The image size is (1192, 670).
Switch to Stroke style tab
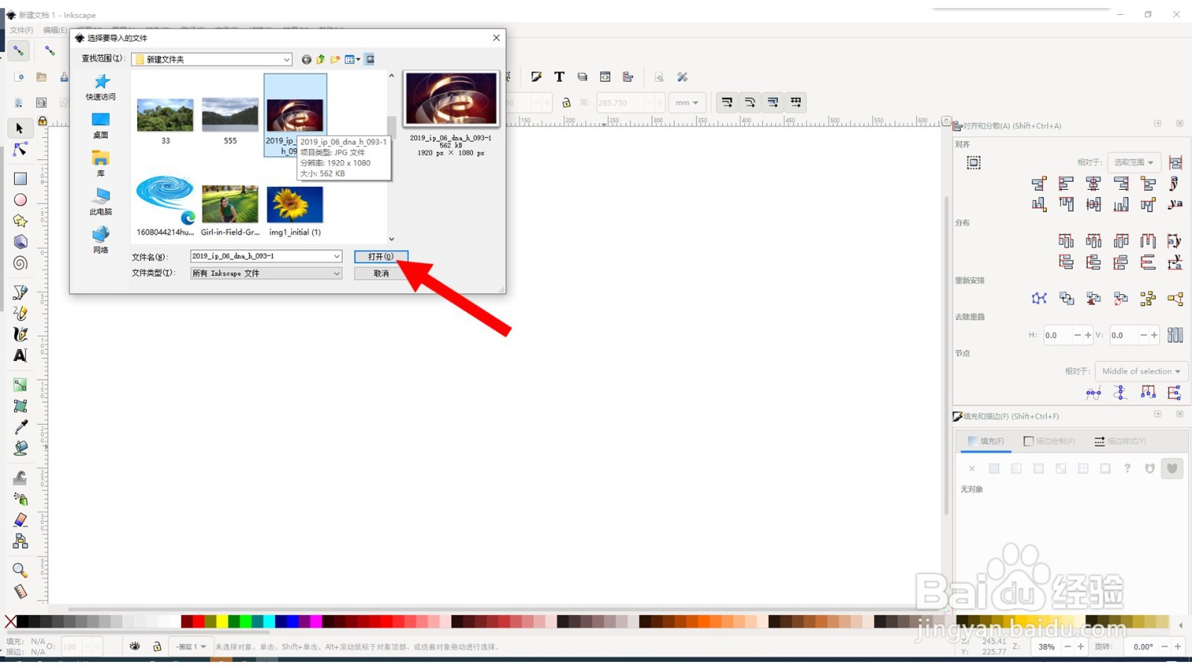1119,441
